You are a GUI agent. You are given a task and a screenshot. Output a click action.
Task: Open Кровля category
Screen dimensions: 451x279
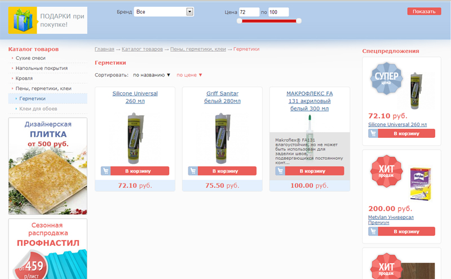tap(24, 78)
